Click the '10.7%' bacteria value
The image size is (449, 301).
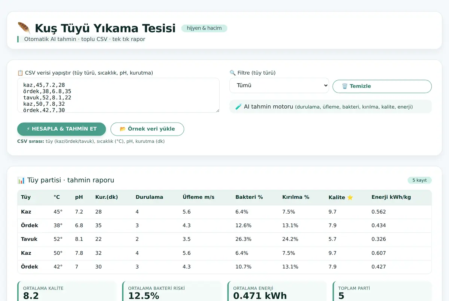point(243,267)
